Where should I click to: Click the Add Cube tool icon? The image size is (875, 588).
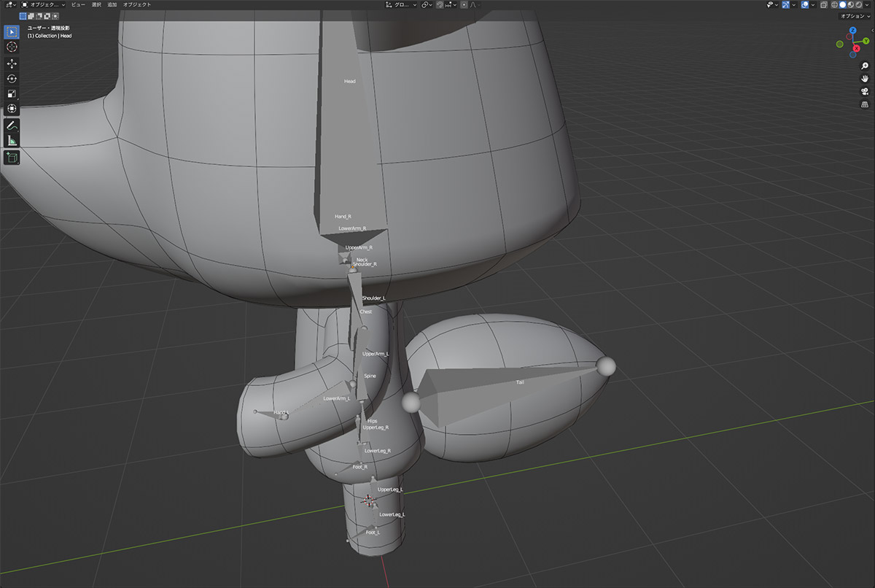[12, 158]
